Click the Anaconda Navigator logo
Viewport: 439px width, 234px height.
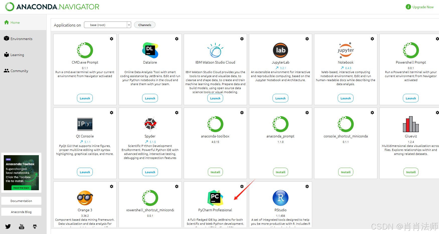pos(52,7)
